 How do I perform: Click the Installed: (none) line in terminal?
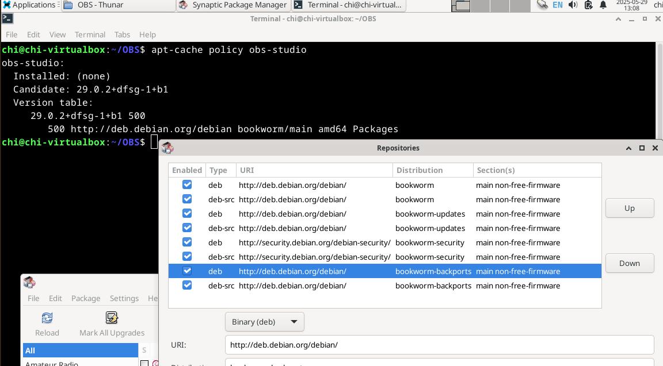click(62, 76)
